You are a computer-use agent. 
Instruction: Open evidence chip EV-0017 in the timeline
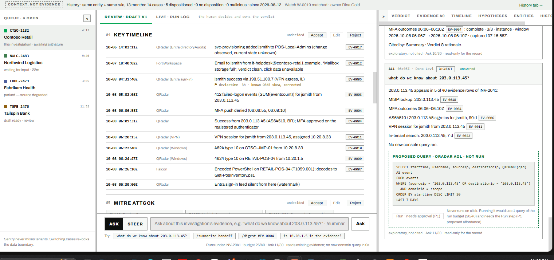(355, 47)
